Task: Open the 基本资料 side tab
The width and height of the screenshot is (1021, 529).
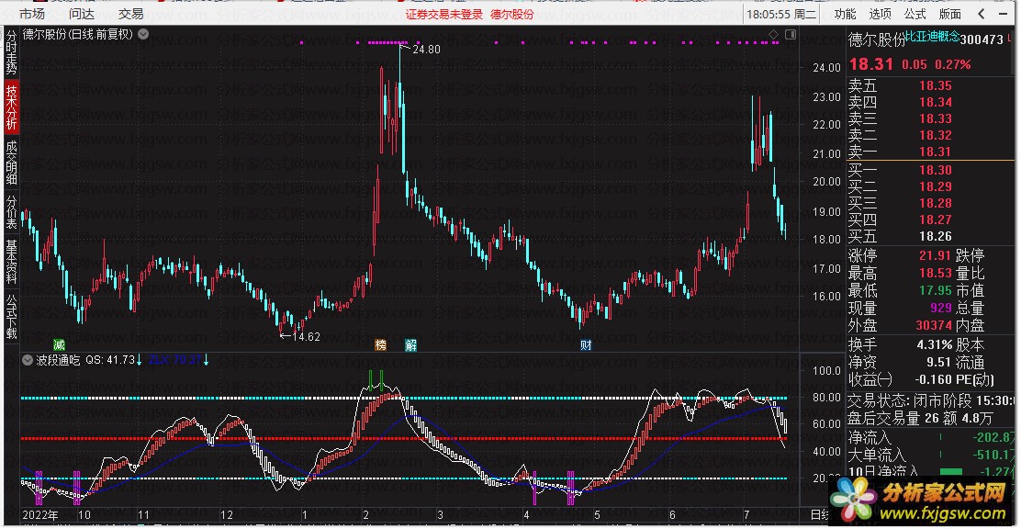Action: pyautogui.click(x=11, y=261)
